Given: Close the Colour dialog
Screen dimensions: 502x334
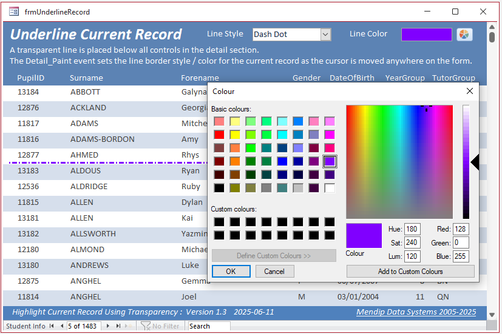Looking at the screenshot, I should [x=470, y=91].
